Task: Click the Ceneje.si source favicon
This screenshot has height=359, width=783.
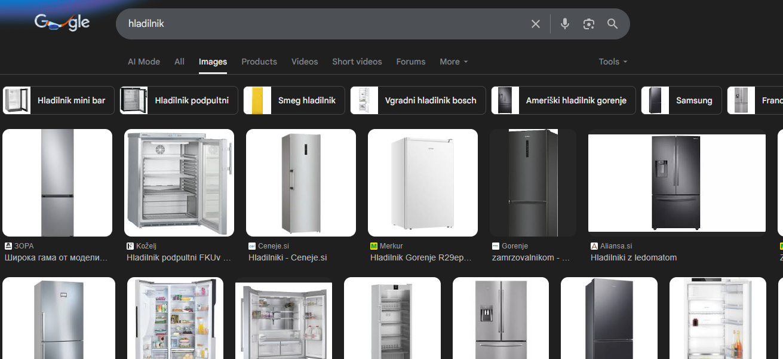Action: coord(252,246)
